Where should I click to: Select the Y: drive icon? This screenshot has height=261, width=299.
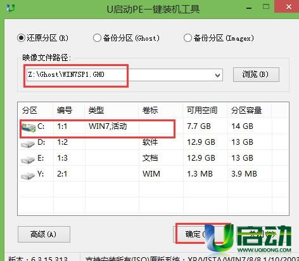coord(28,175)
